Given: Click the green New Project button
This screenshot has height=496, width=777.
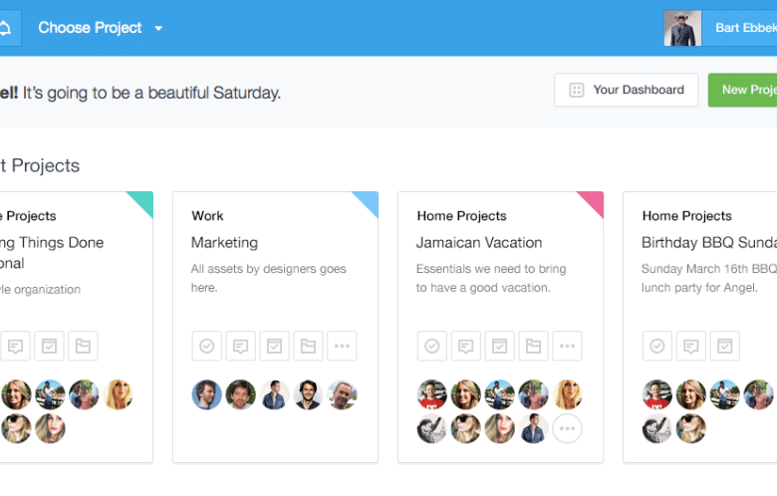Looking at the screenshot, I should pos(747,90).
